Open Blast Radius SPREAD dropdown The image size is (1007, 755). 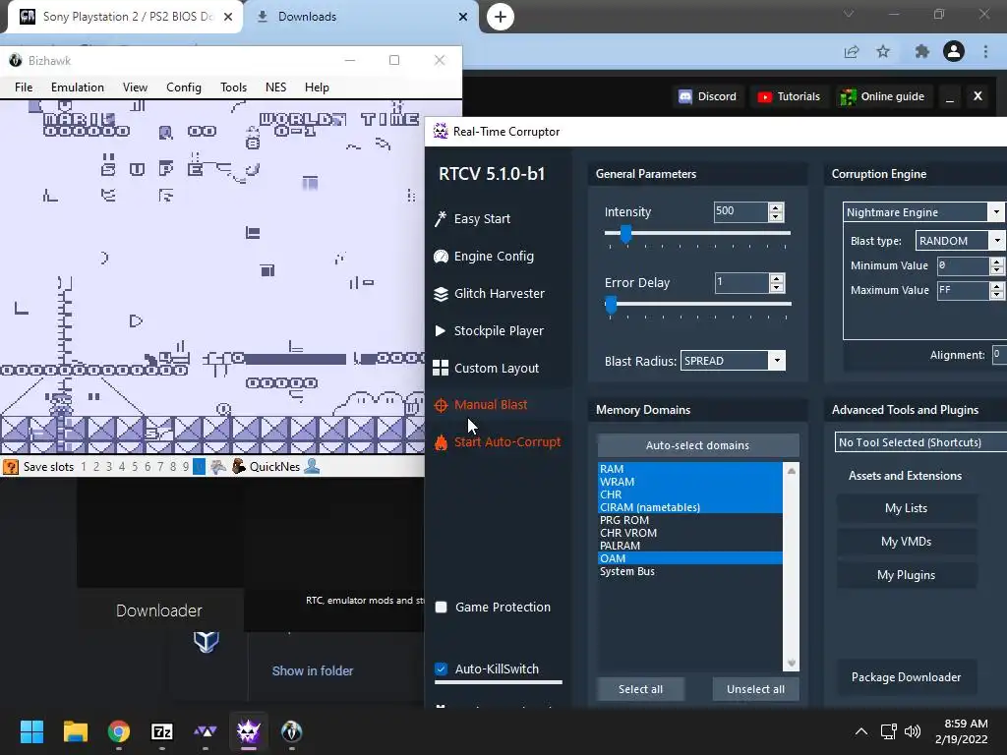coord(777,361)
